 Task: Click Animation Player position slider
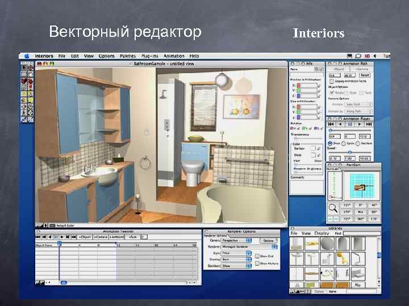pyautogui.click(x=349, y=130)
